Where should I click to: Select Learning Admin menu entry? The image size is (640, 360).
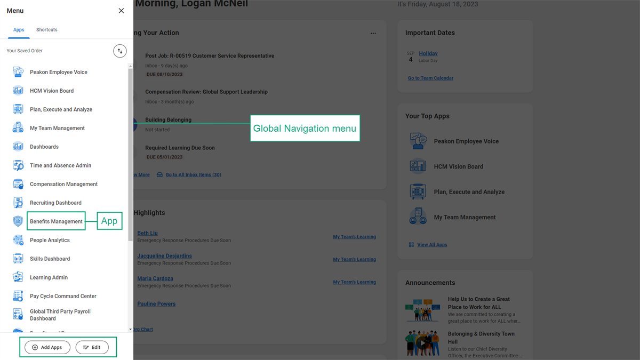tap(49, 277)
